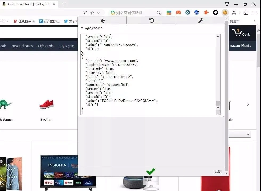Open the downloads icon
This screenshot has width=261, height=191.
click(x=246, y=13)
